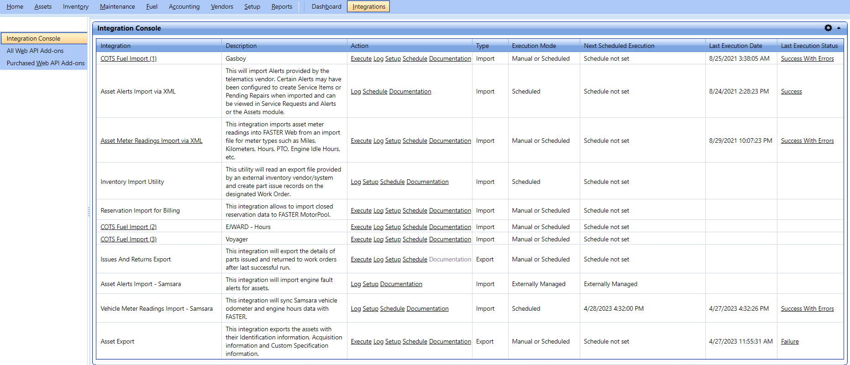
Task: Select the Inventory Import Utility row name
Action: [x=132, y=182]
